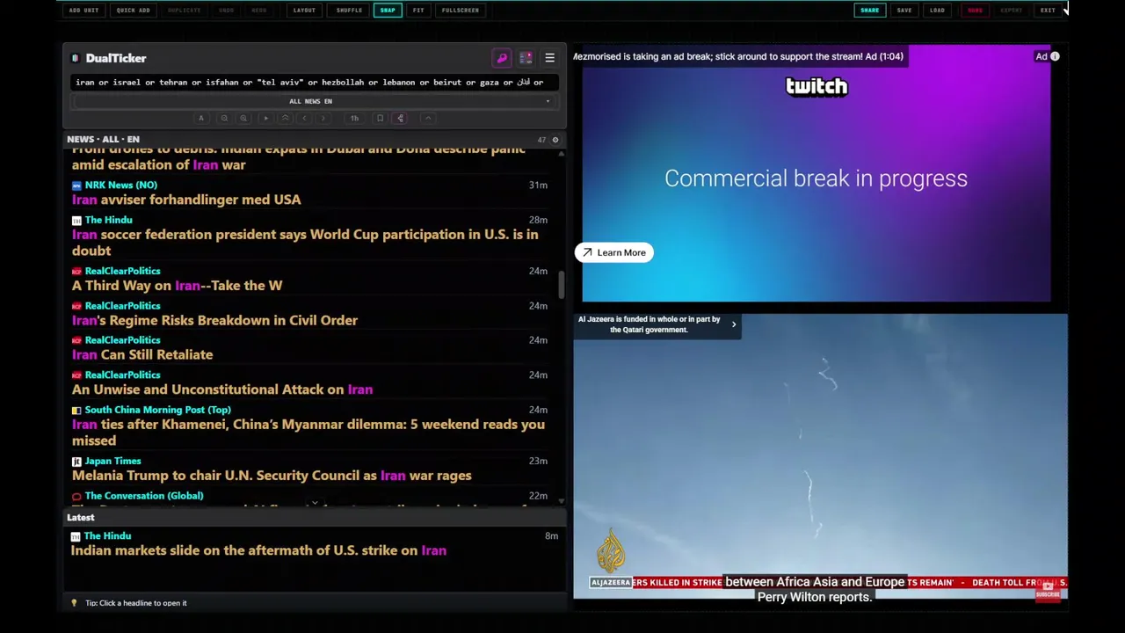1125x633 pixels.
Task: Open headline about Iran soccer federation president
Action: click(x=305, y=243)
